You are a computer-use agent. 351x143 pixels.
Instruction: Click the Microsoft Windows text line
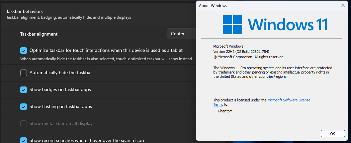[228, 47]
